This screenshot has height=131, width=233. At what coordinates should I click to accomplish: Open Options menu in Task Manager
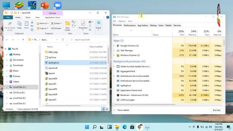point(122,21)
